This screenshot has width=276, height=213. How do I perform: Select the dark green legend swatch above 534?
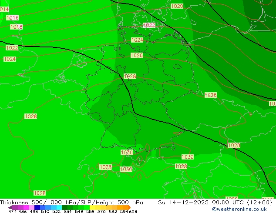point(65,207)
